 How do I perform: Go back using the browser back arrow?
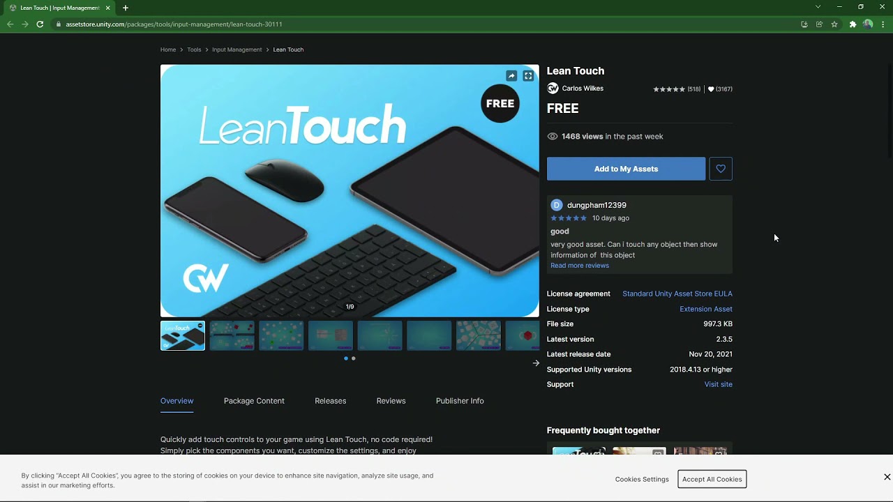tap(10, 24)
